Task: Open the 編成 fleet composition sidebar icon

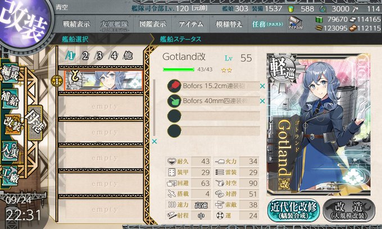Action: tap(10, 74)
